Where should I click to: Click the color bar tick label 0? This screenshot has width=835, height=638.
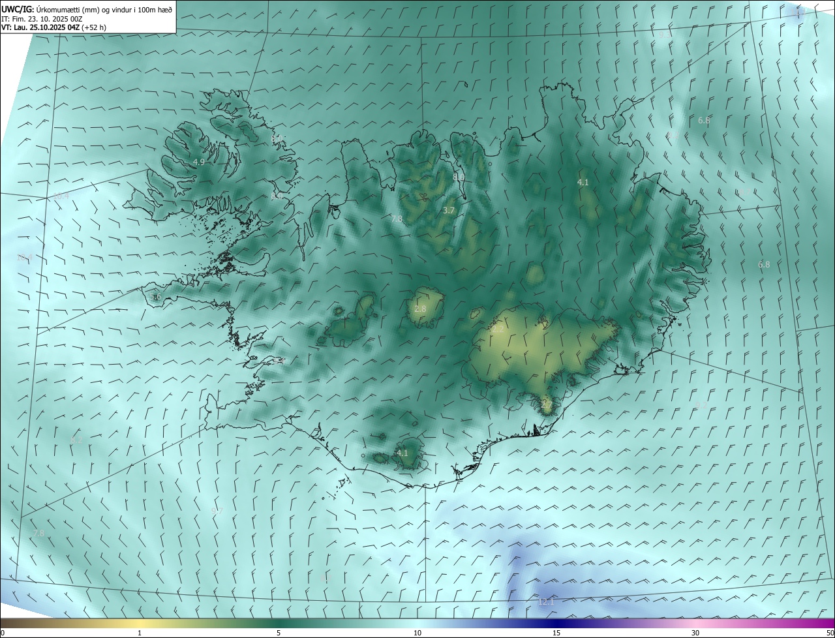(3, 633)
